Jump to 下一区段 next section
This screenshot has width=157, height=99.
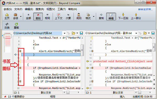pos(123,16)
